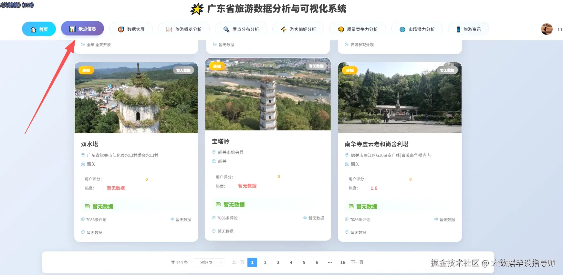Viewport: 563px width, 275px height.
Task: Open the 9条/页 page size dropdown
Action: pos(209,262)
